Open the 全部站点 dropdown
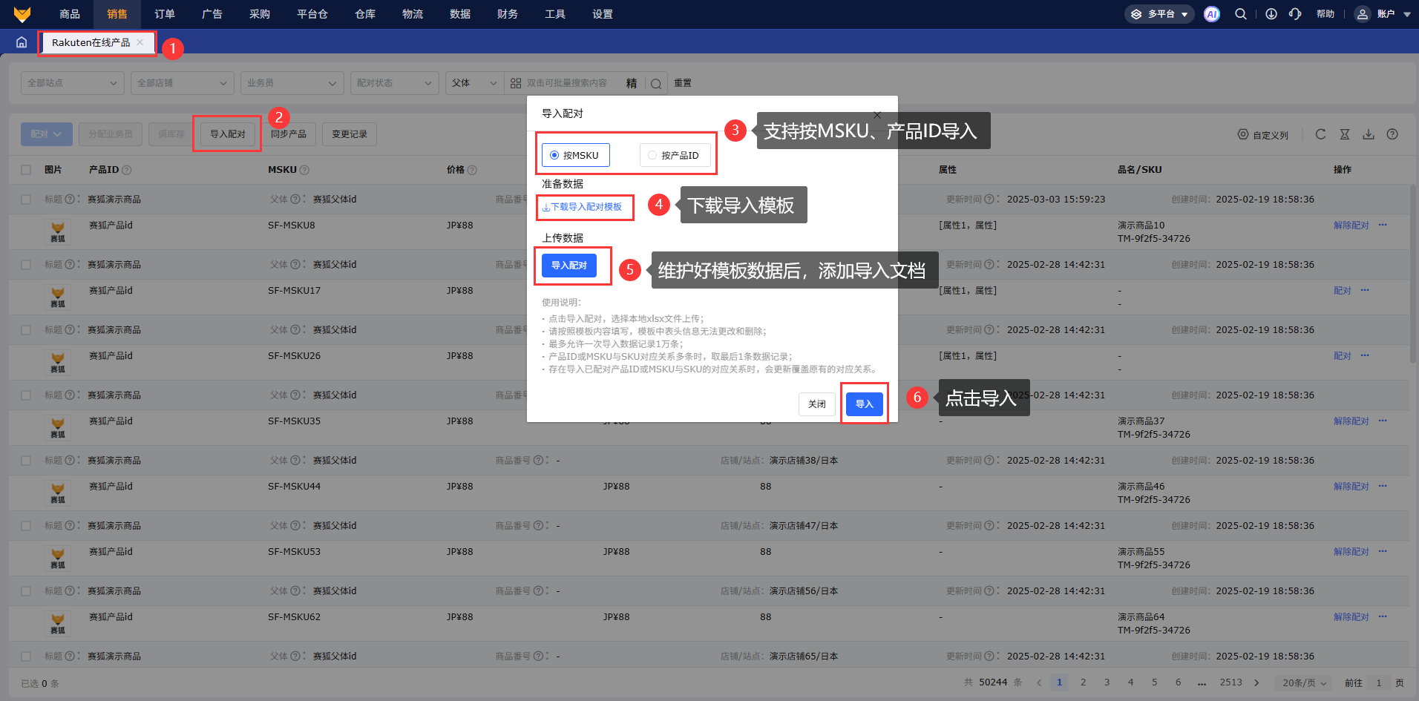Screen dimensions: 1419x701 coord(73,83)
